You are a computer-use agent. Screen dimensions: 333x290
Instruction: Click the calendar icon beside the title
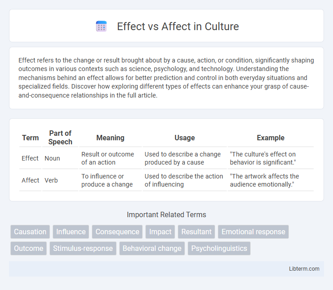[101, 27]
